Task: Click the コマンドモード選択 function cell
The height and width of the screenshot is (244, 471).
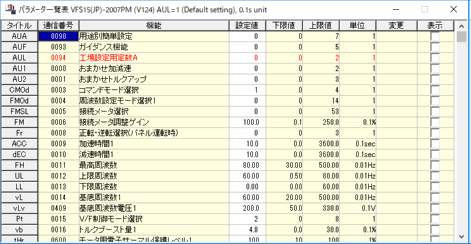Action: click(x=154, y=90)
